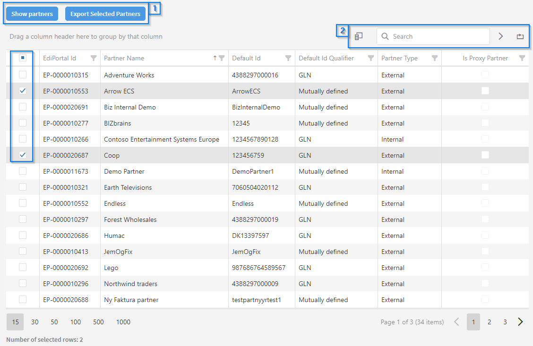The image size is (533, 346).
Task: Set page size to 30 rows
Action: pos(35,322)
